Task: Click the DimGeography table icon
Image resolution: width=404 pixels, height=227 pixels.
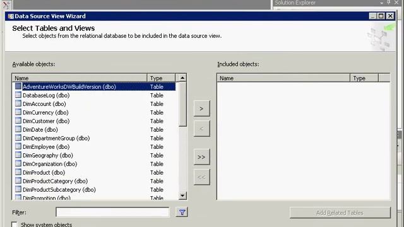Action: coord(18,155)
